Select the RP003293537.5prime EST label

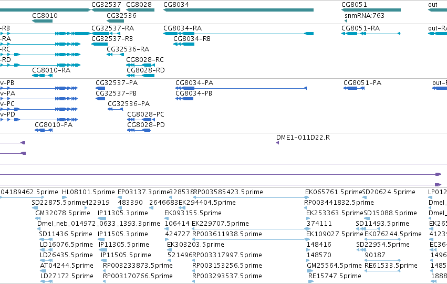coord(227,277)
